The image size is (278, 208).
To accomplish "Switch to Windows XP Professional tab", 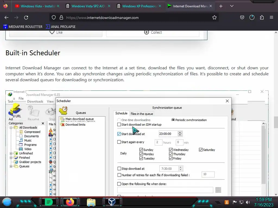I will pos(139,6).
